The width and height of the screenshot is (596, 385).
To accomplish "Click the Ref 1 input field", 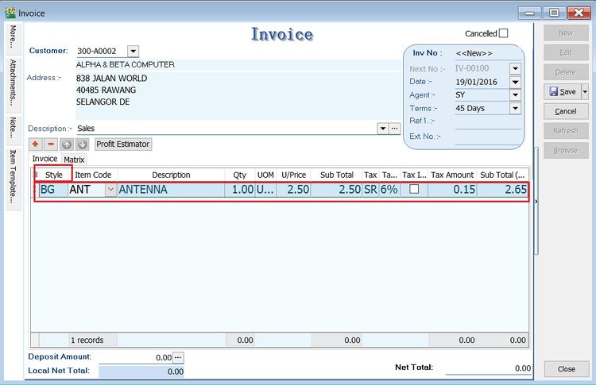I will 487,122.
